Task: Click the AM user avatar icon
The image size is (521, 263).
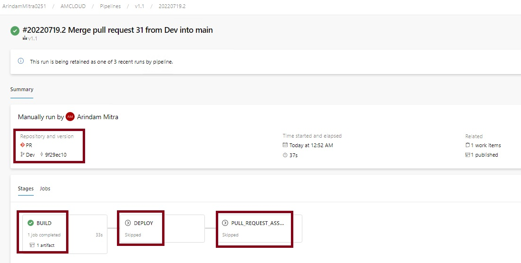Action: pyautogui.click(x=70, y=117)
